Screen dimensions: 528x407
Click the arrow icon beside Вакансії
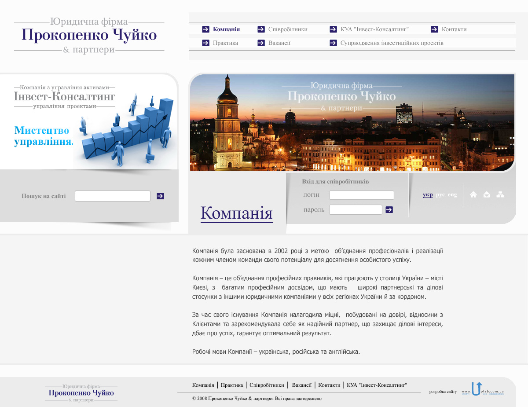[x=261, y=43]
